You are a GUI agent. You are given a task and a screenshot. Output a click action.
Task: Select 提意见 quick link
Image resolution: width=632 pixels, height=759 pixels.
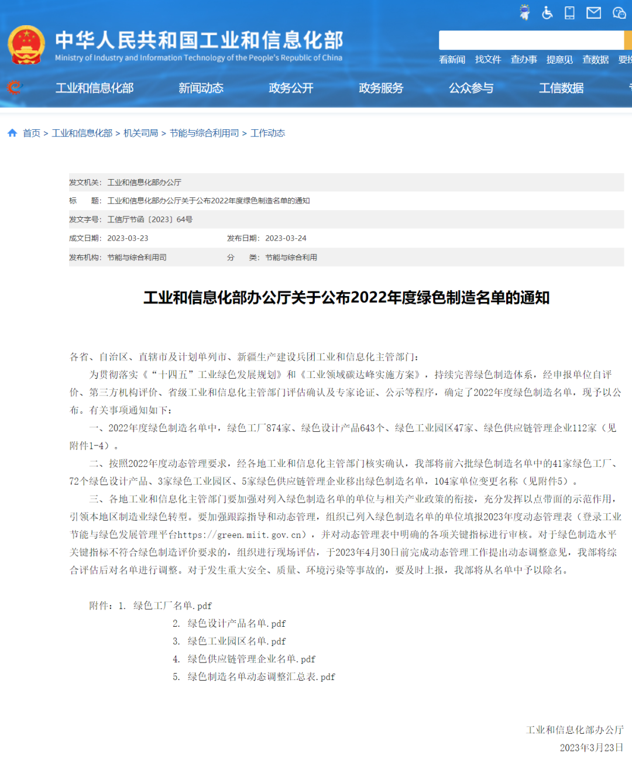(x=559, y=60)
